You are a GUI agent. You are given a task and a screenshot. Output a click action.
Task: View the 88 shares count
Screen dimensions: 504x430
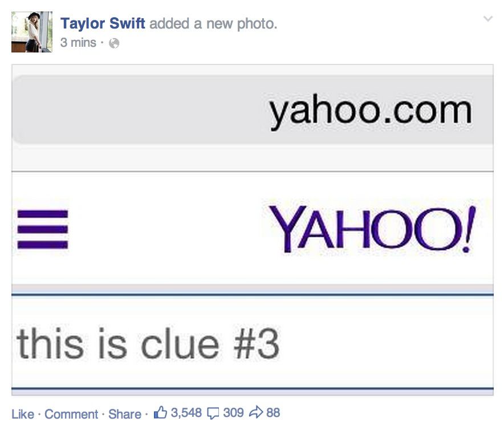point(273,413)
